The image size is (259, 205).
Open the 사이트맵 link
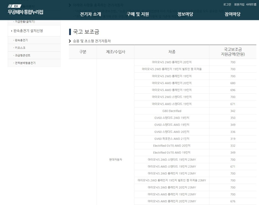251,4
